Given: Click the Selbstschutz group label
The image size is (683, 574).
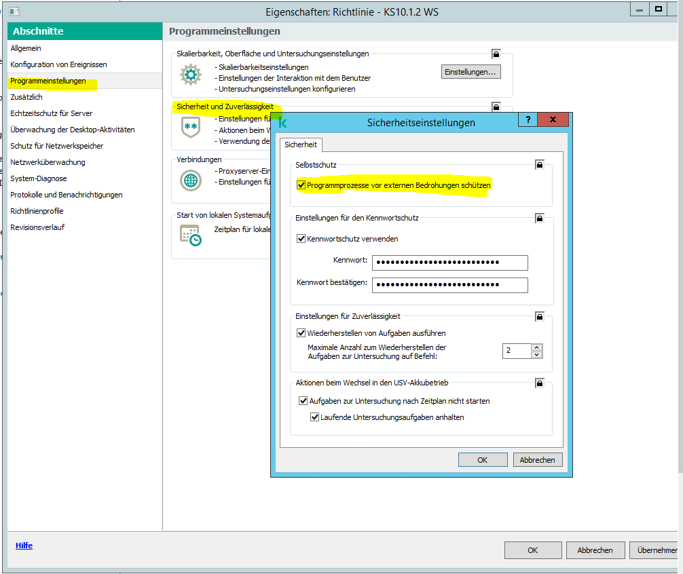Looking at the screenshot, I should (316, 165).
